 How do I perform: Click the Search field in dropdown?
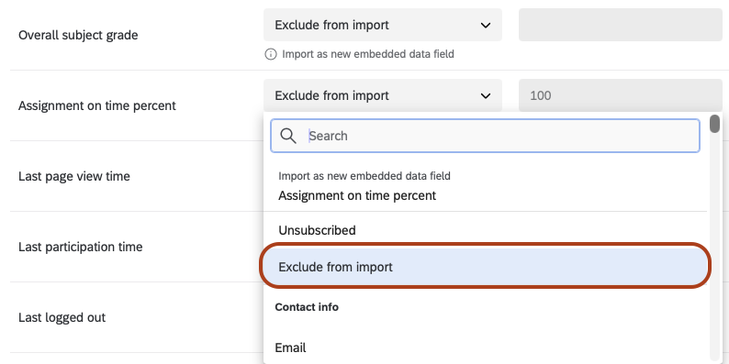click(485, 136)
